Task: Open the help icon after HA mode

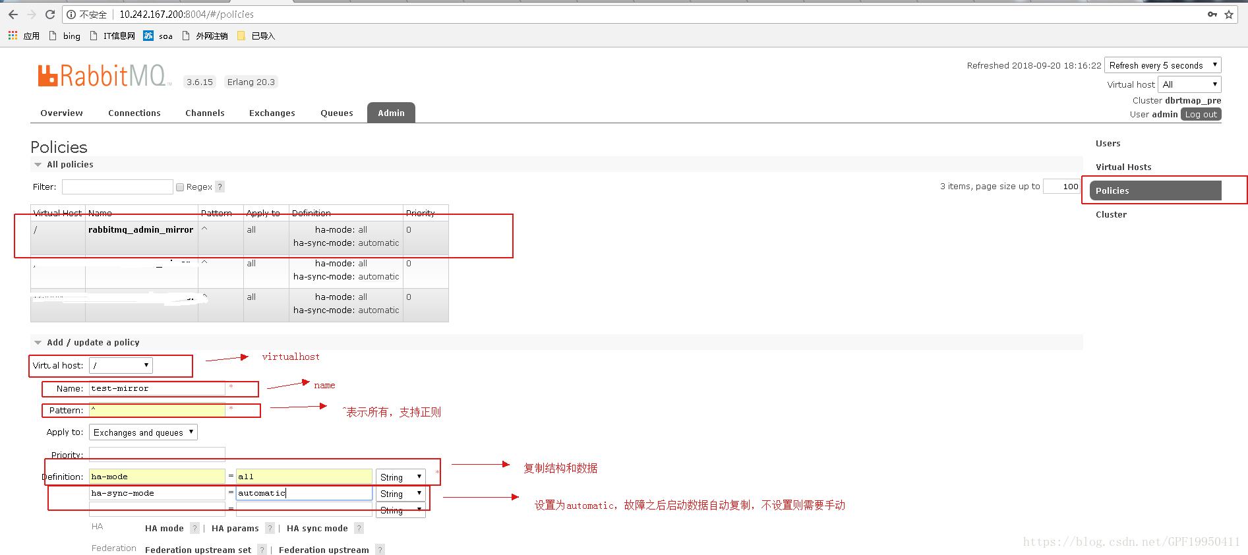Action: pos(194,528)
